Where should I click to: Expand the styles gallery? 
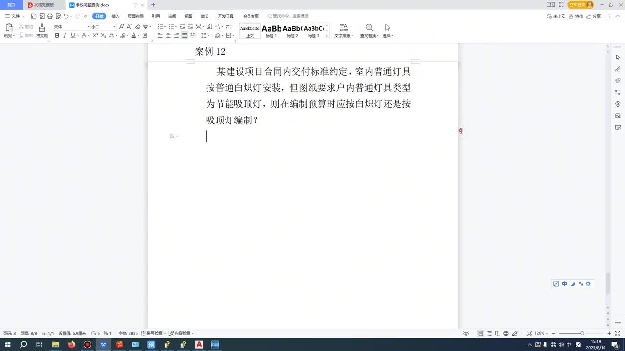point(327,36)
